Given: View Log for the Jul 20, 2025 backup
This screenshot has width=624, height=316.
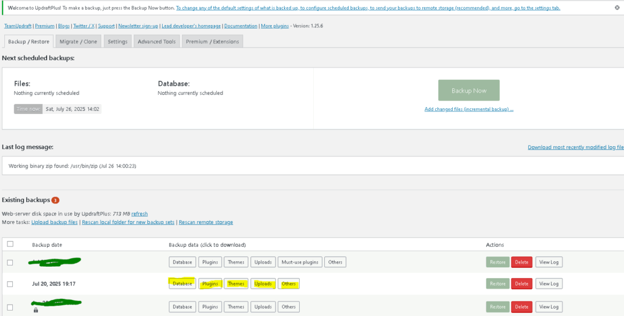Looking at the screenshot, I should [549, 284].
